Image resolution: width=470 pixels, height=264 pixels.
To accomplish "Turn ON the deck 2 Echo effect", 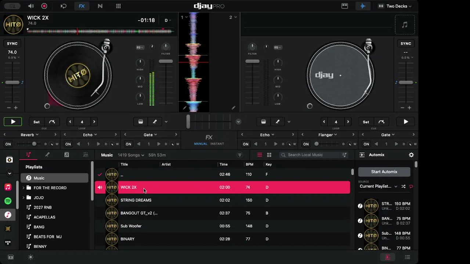I will coord(246,144).
